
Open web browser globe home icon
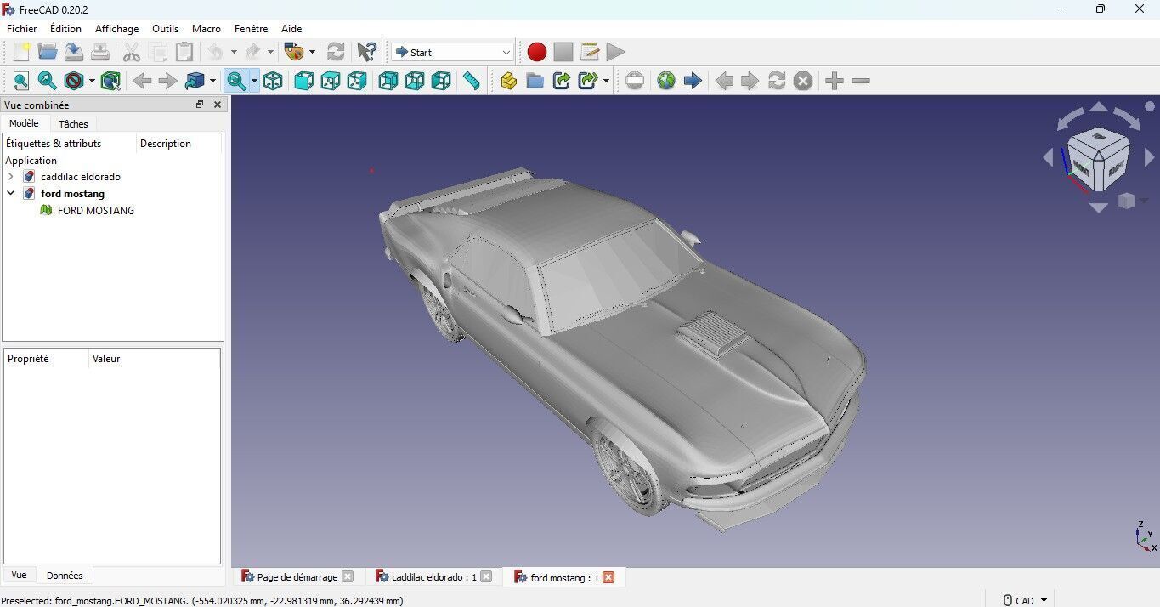click(x=666, y=81)
